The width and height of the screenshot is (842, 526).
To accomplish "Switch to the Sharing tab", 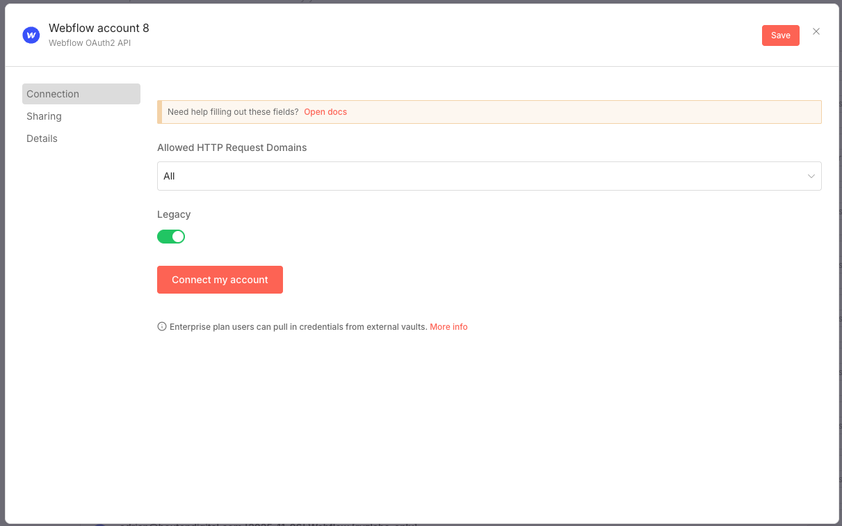I will (x=81, y=116).
